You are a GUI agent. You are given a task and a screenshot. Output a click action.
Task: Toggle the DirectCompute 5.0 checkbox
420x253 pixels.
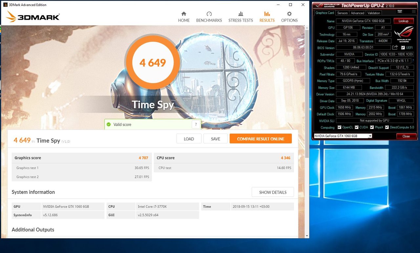(x=387, y=127)
